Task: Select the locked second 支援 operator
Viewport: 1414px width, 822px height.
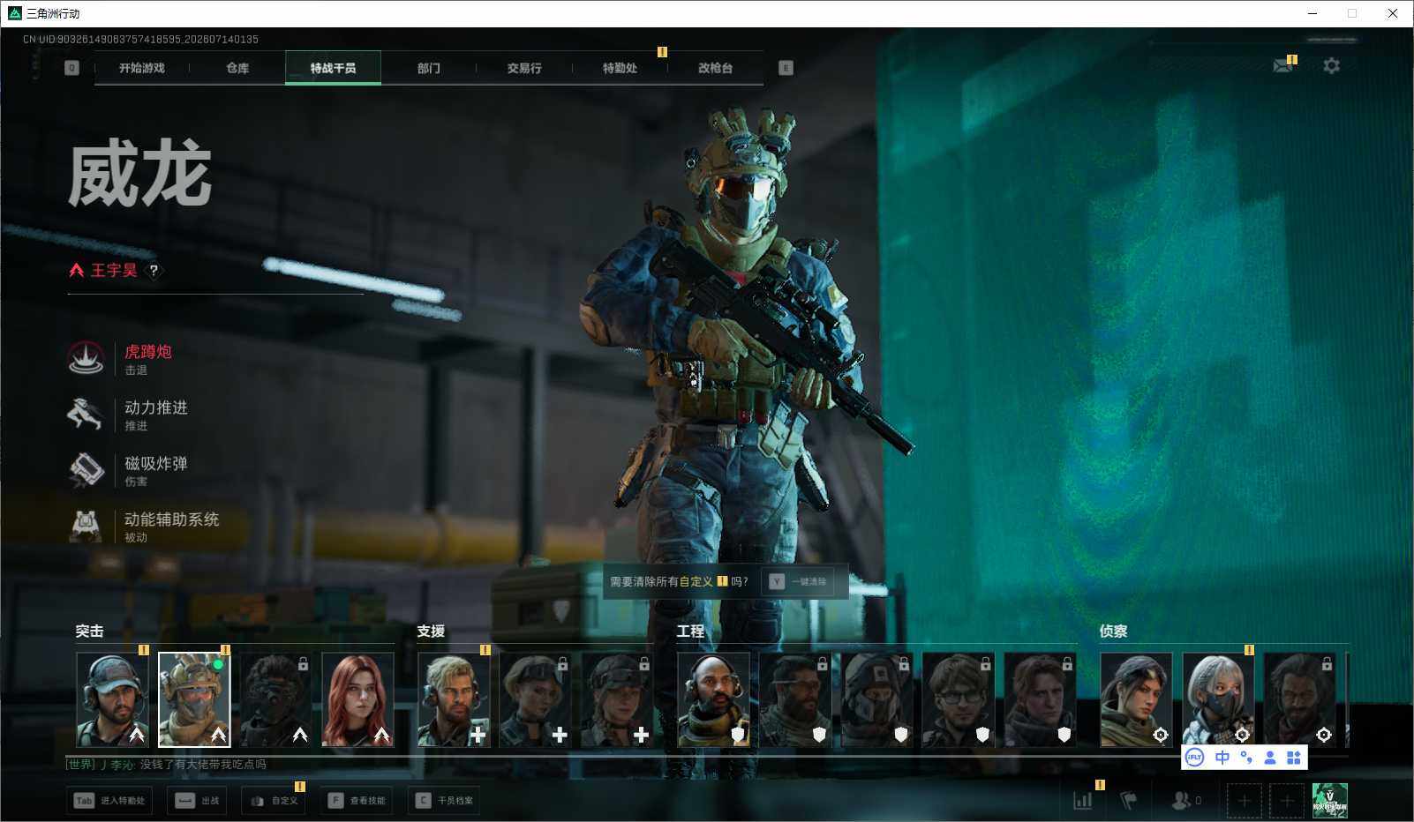Action: (536, 699)
